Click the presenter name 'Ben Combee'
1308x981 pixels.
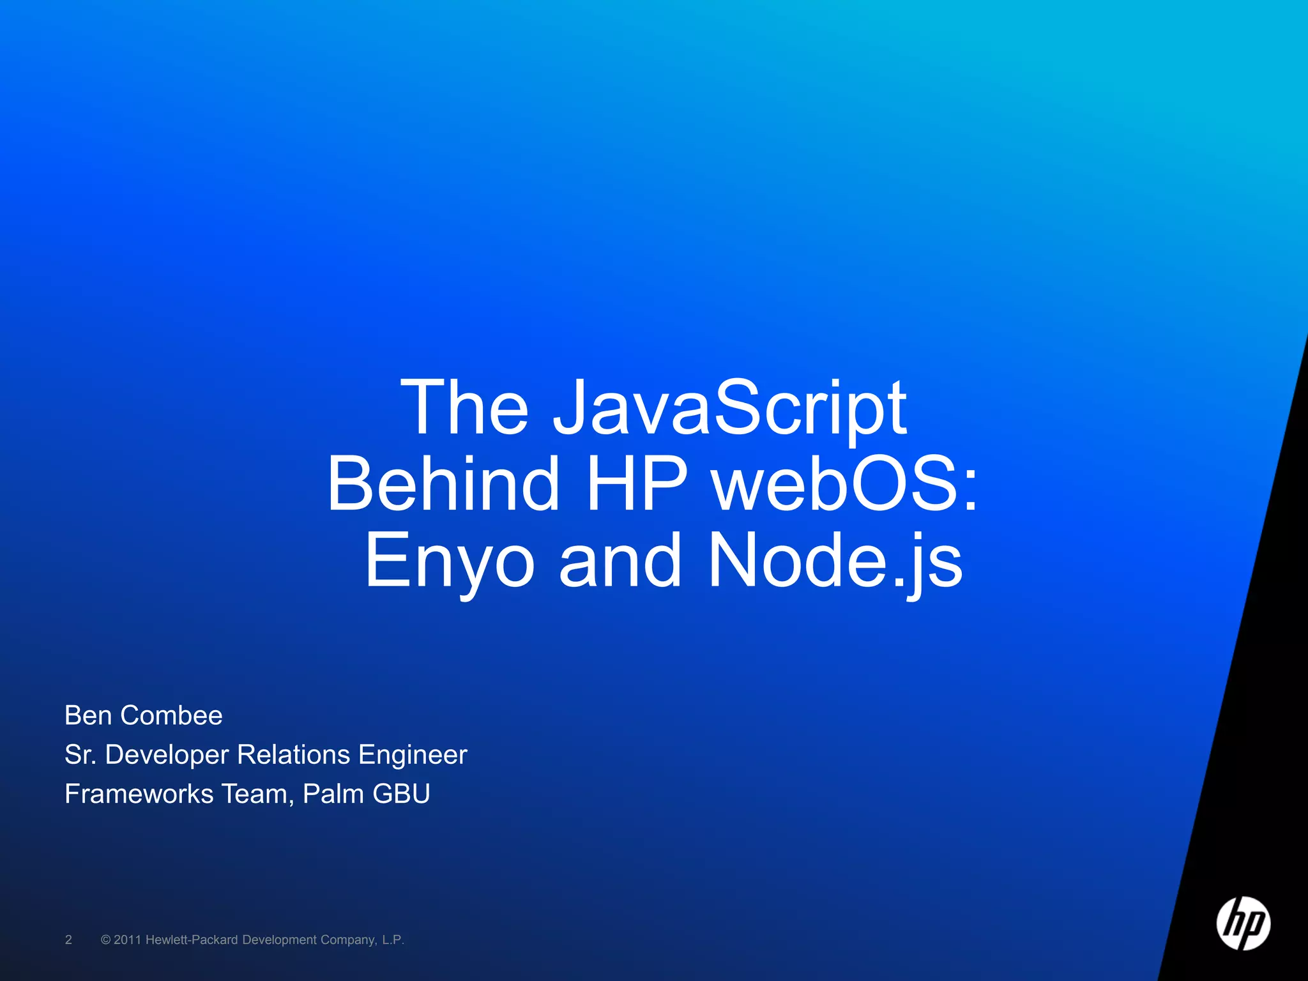pyautogui.click(x=144, y=715)
